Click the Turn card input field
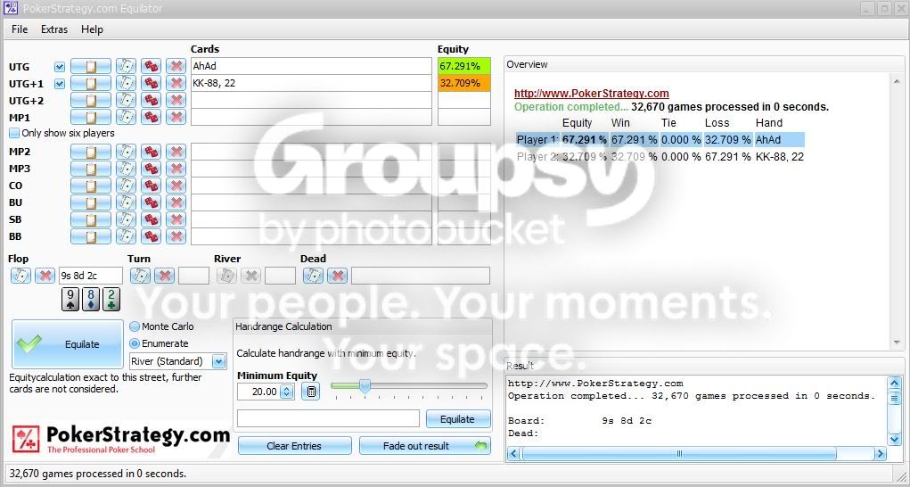The image size is (910, 487). pos(193,276)
